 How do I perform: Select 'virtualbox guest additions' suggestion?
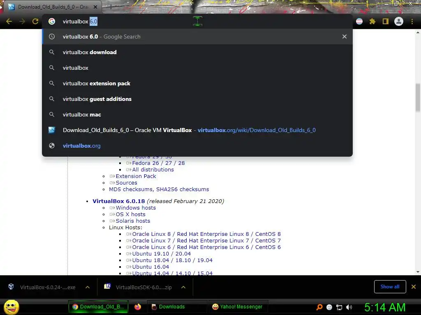click(197, 99)
